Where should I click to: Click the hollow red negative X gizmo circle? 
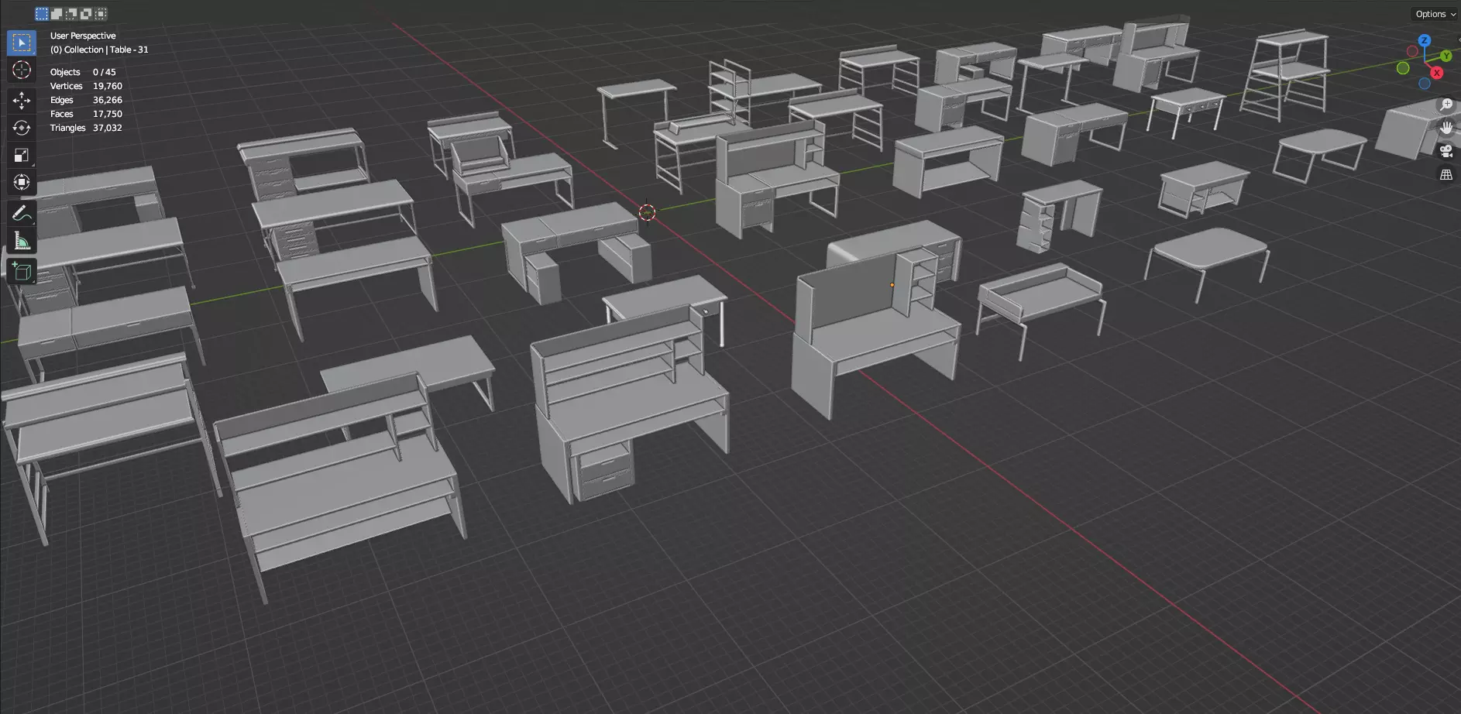(1412, 51)
